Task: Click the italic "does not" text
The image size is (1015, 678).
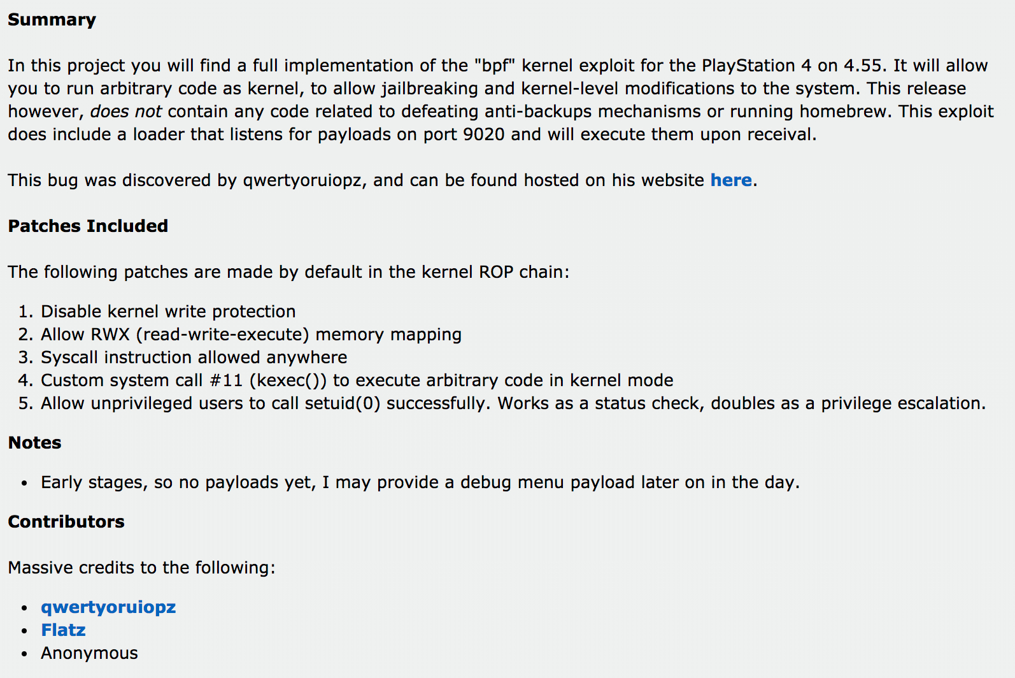Action: (126, 112)
